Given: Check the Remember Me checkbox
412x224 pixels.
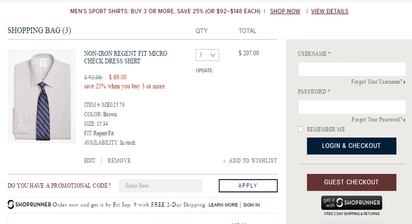Looking at the screenshot, I should click(300, 129).
